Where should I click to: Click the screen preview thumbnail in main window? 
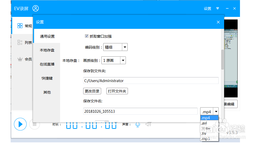[231, 58]
